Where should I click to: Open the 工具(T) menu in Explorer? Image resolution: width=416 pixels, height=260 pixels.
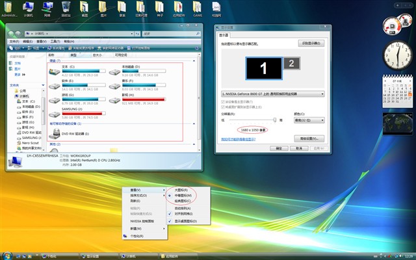click(55, 42)
